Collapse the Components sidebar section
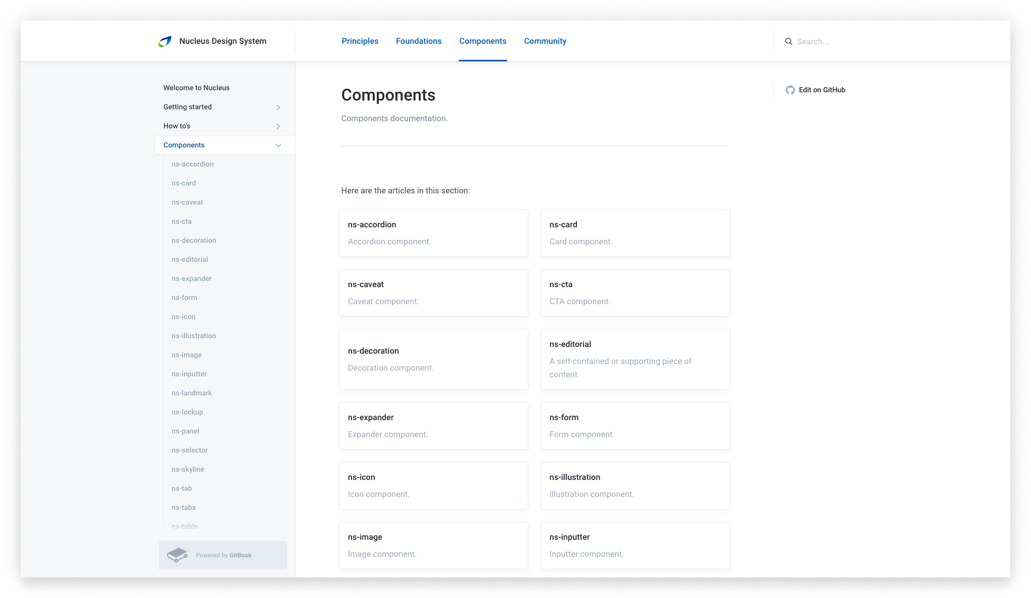 pos(278,145)
